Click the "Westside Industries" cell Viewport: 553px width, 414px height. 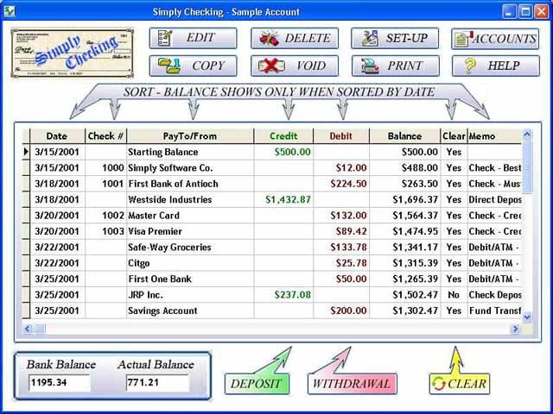tap(190, 199)
